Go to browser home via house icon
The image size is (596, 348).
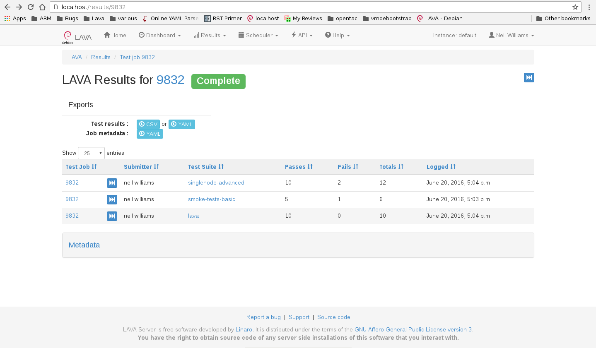[42, 7]
